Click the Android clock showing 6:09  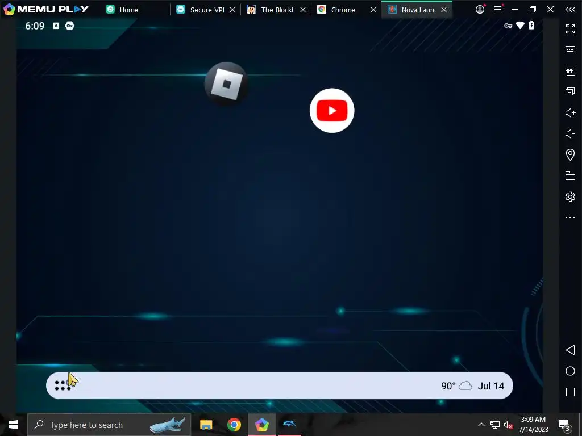[x=35, y=26]
